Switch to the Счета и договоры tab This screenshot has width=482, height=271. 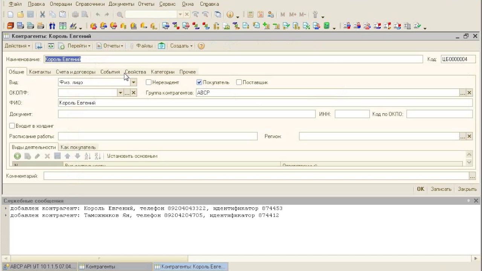tap(76, 72)
